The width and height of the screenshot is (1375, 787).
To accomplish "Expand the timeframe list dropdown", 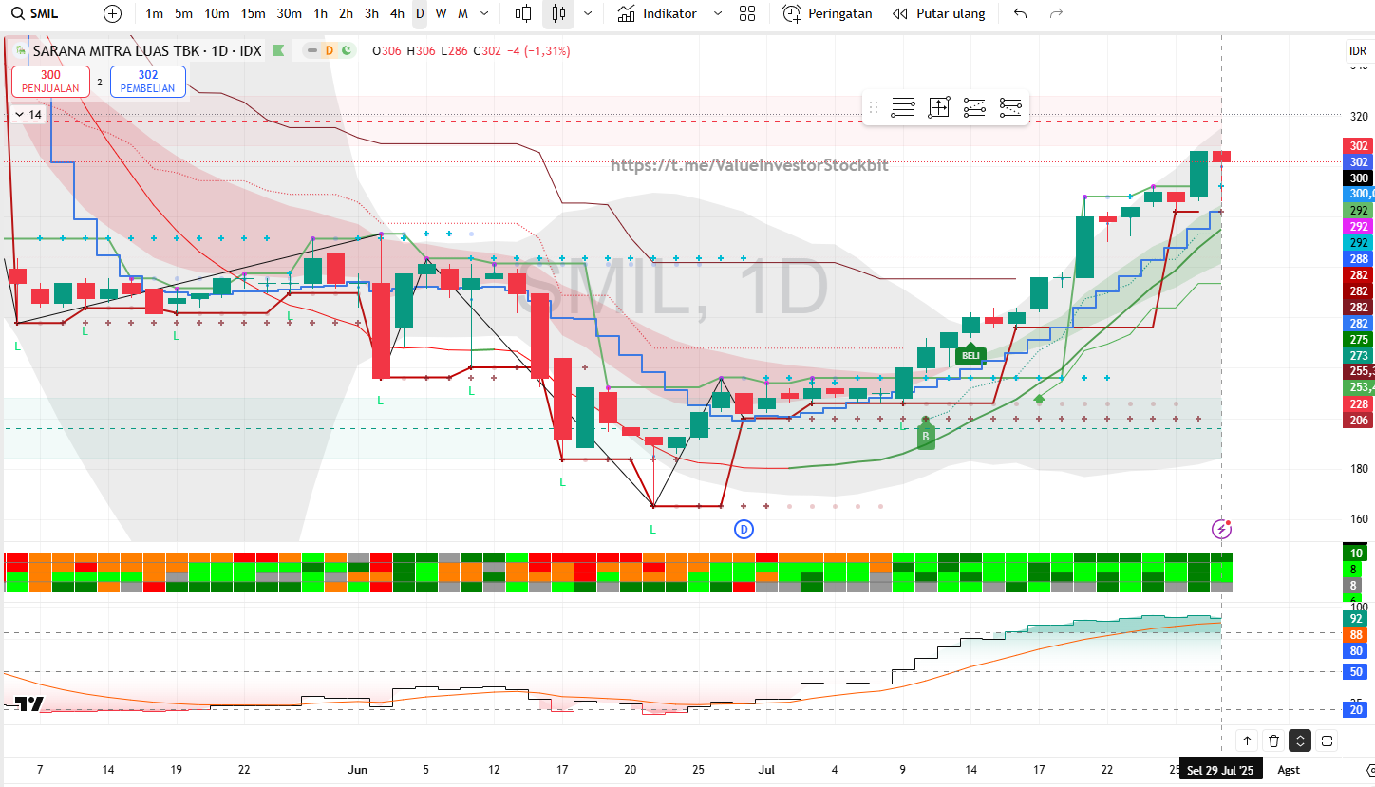I will [x=485, y=13].
